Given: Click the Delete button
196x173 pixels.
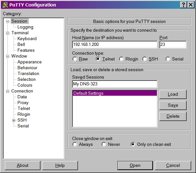Looking at the screenshot, I should click(173, 116).
